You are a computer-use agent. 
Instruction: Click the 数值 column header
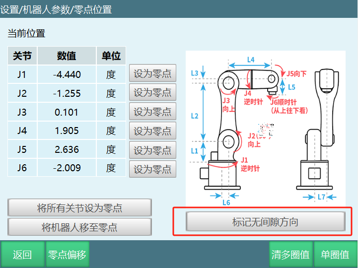tap(67, 56)
